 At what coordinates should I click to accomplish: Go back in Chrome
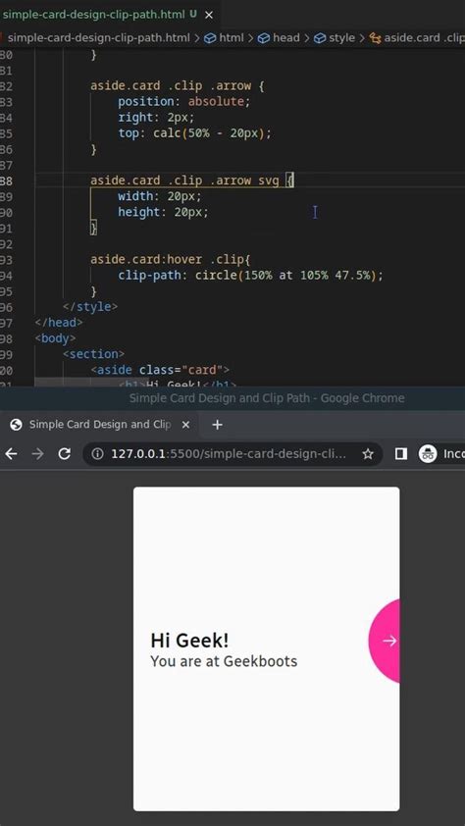(x=11, y=454)
